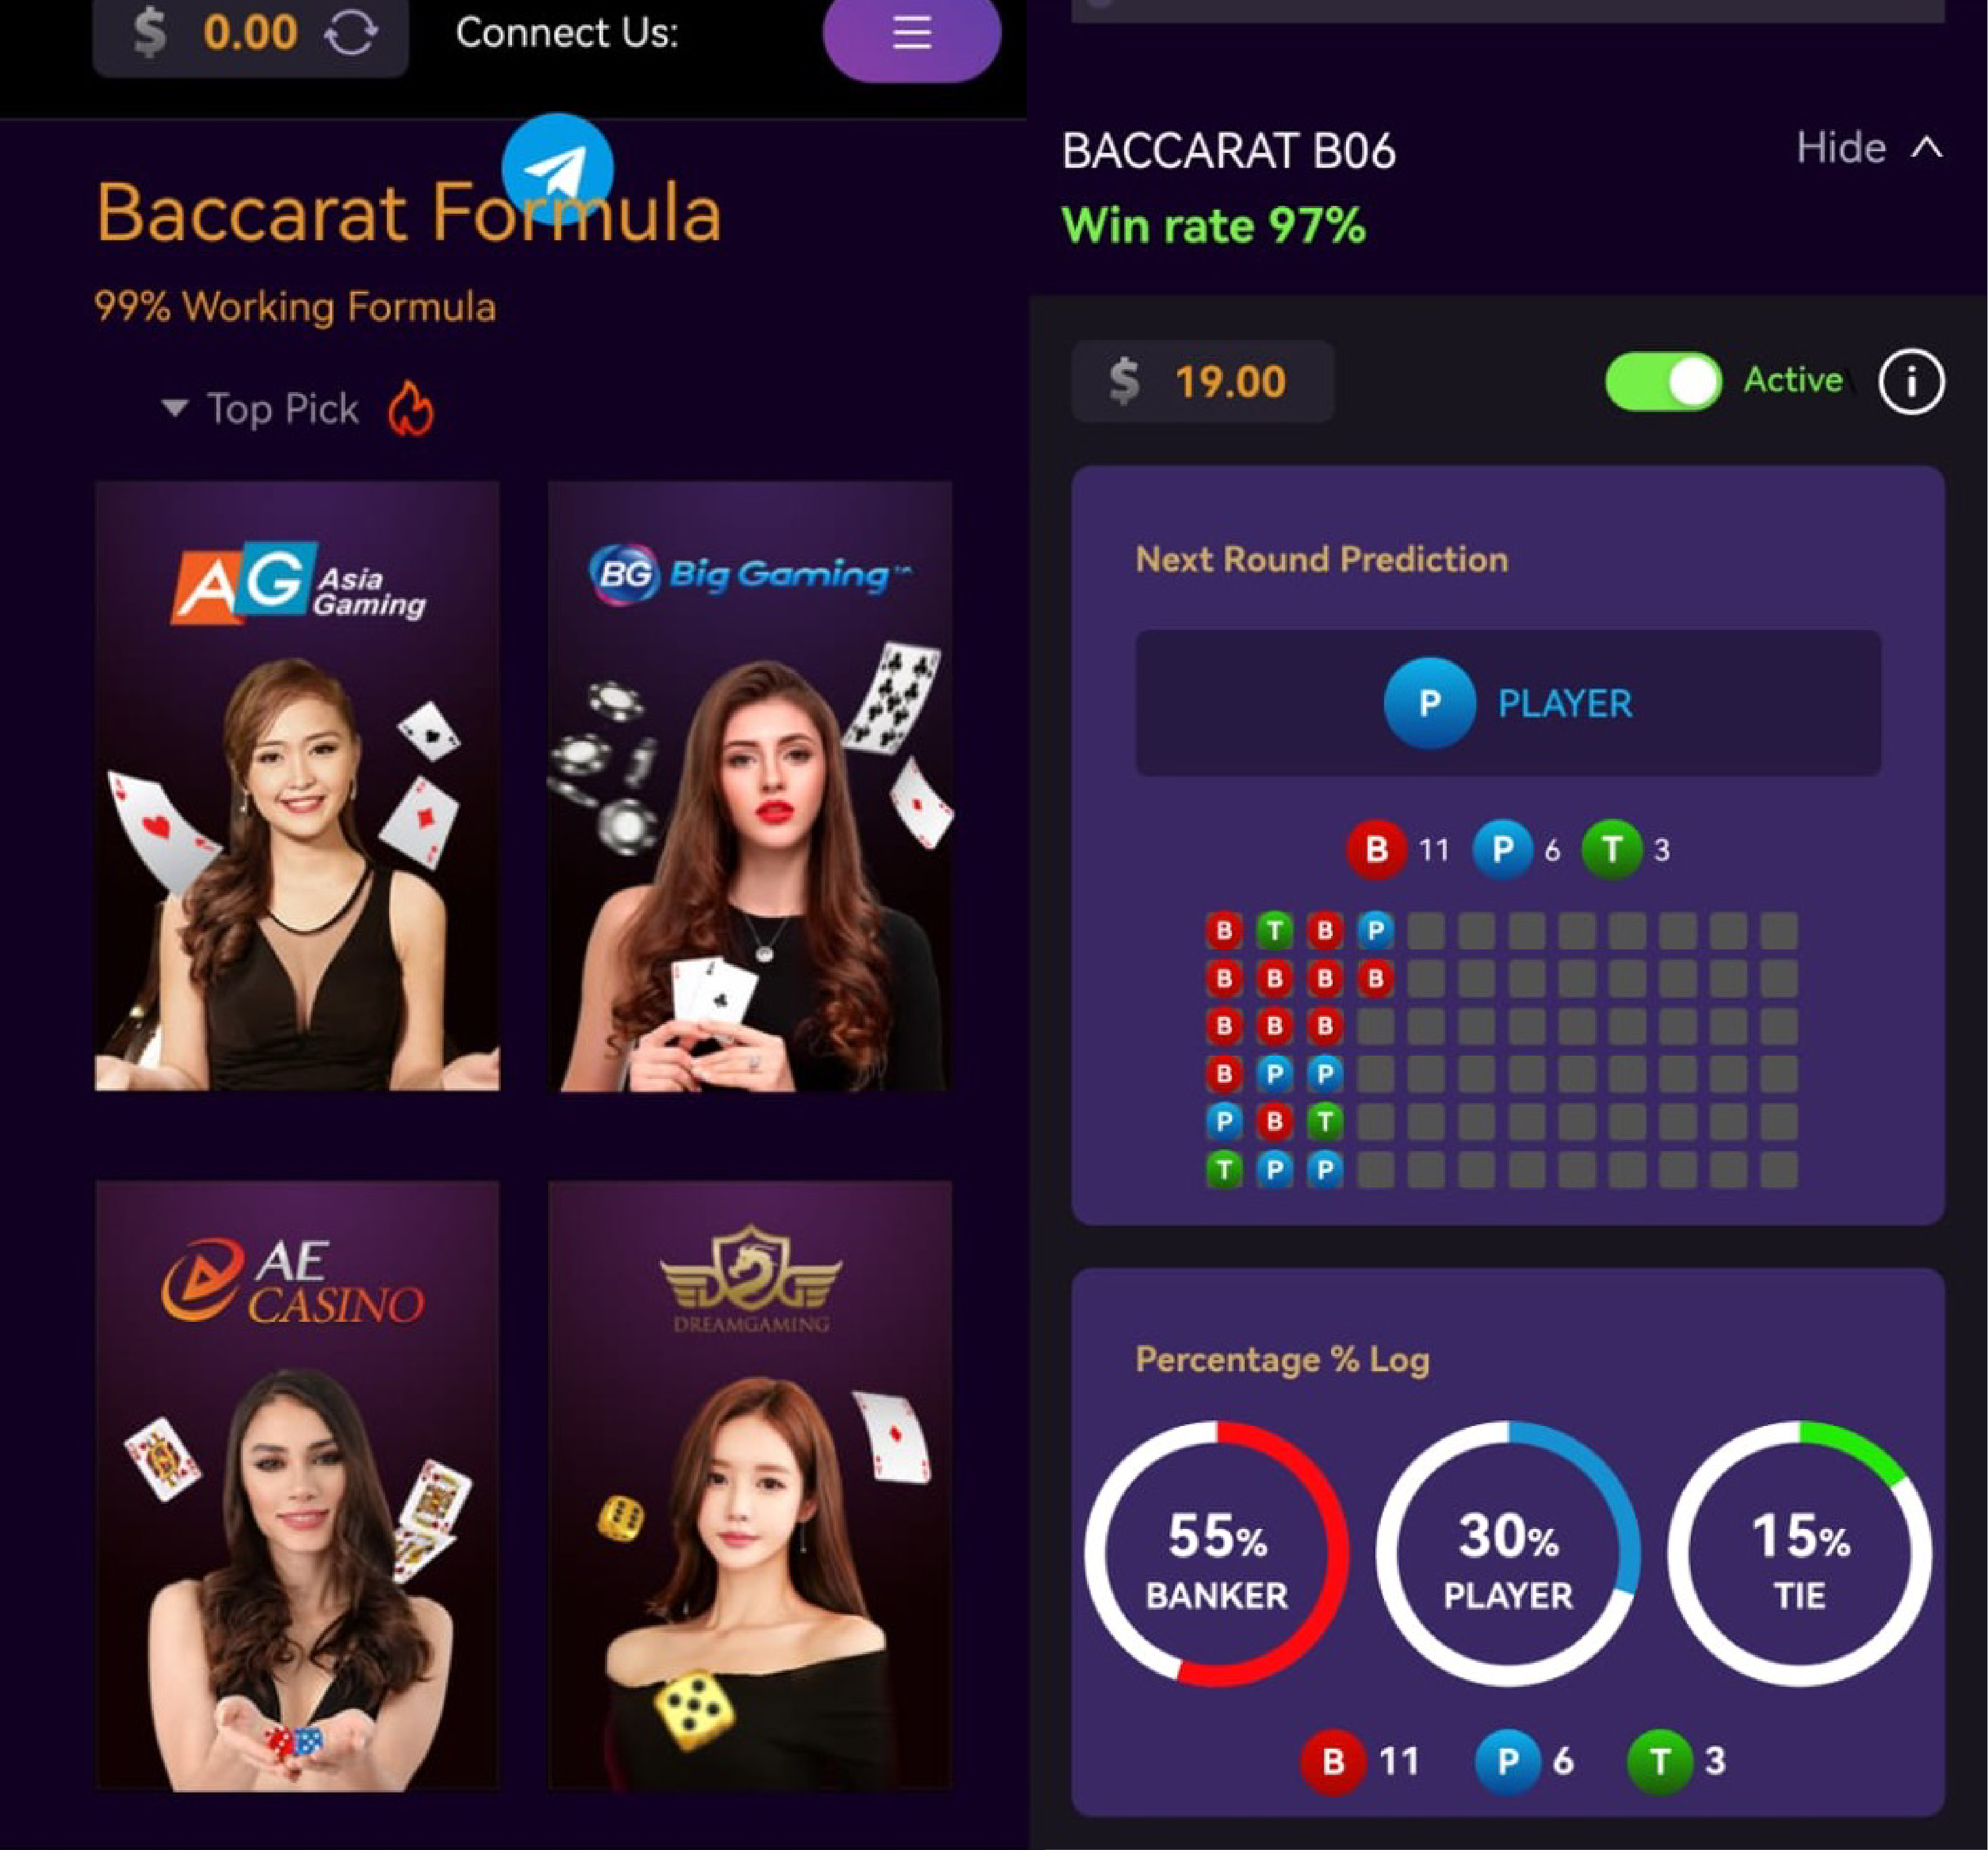Toggle the Active switch off
1988x1850 pixels.
tap(1663, 381)
